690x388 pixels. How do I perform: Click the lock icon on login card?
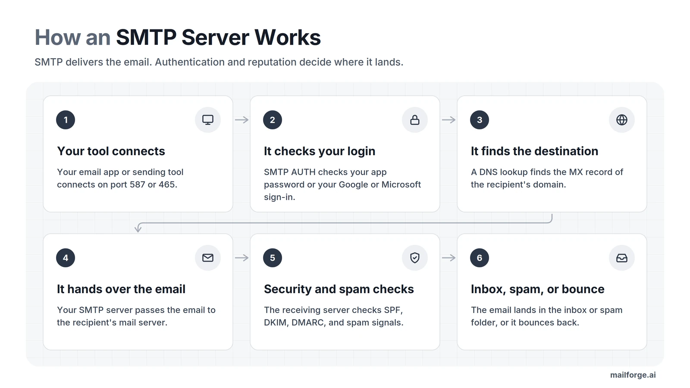[415, 120]
